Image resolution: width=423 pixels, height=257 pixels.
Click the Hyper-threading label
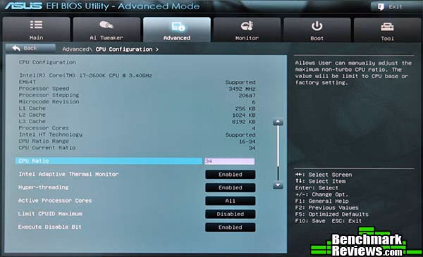coord(44,187)
